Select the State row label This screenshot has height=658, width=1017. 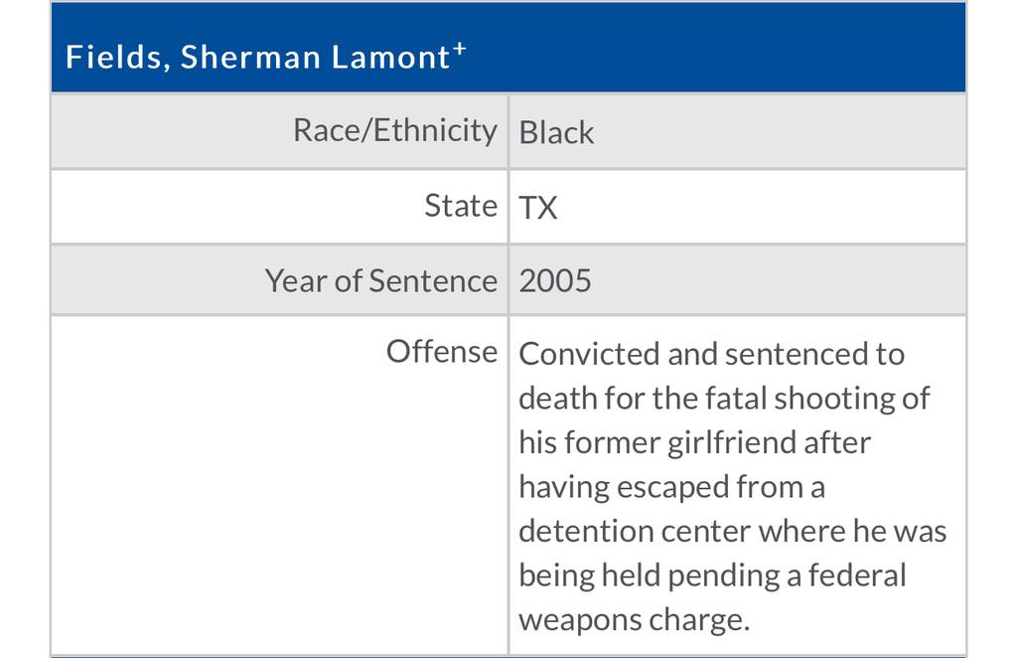(x=461, y=206)
